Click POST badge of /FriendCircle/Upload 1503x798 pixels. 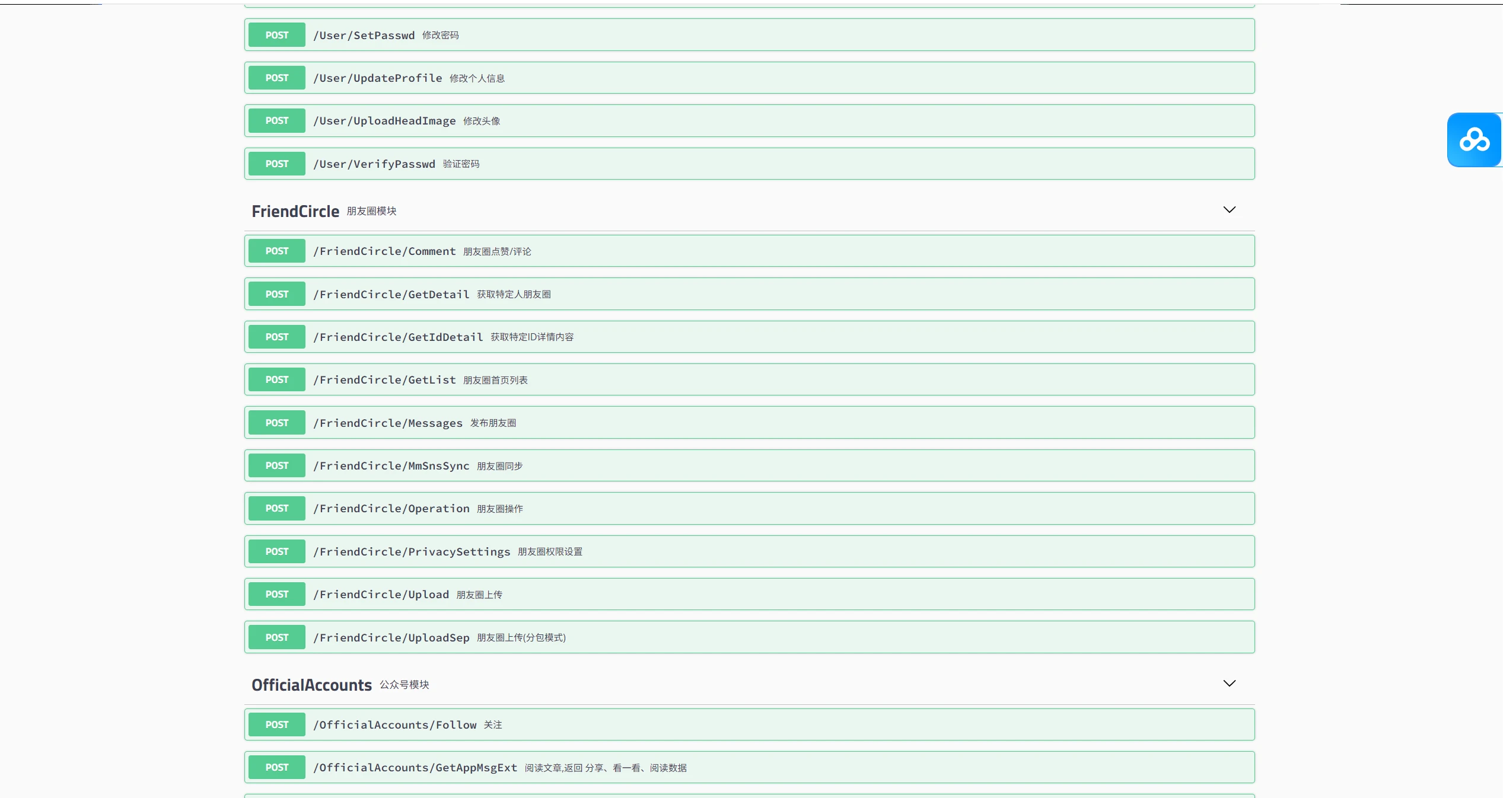(276, 594)
